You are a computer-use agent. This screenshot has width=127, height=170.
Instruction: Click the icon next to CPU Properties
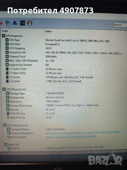[x=4, y=36]
